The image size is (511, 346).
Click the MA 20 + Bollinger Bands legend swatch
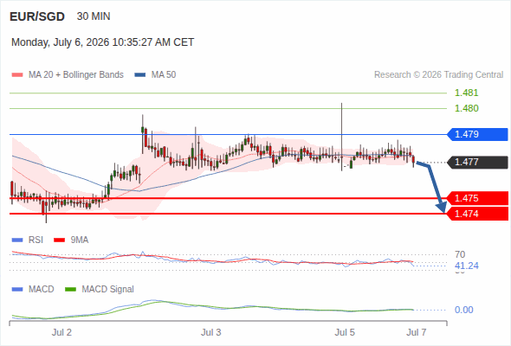(x=17, y=75)
